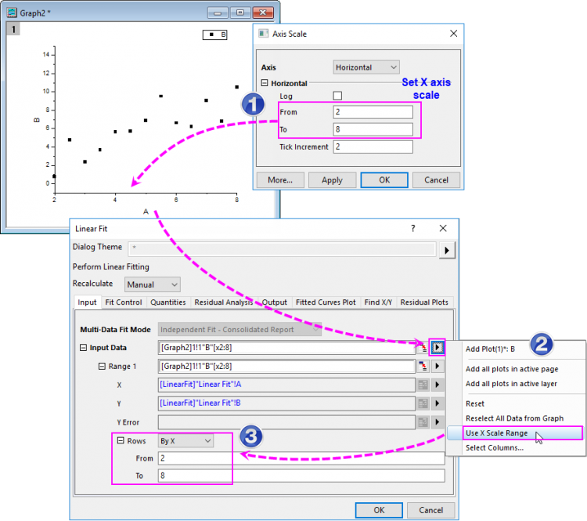The image size is (587, 521).
Task: Collapse the Horizontal section in Axis Scale
Action: pos(265,83)
